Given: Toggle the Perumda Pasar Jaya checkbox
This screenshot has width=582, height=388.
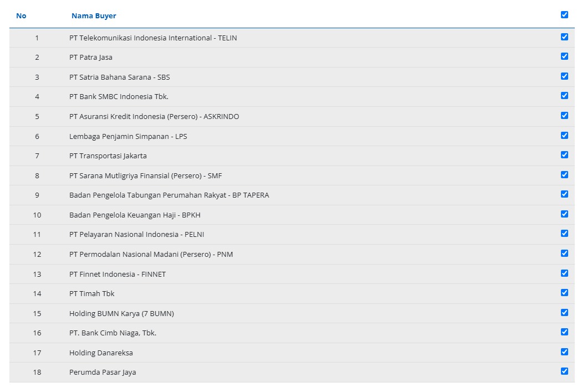Looking at the screenshot, I should (564, 371).
